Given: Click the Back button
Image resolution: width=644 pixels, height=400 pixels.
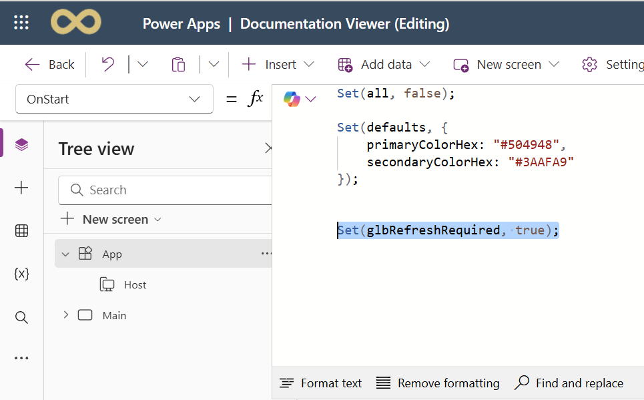Looking at the screenshot, I should 49,64.
